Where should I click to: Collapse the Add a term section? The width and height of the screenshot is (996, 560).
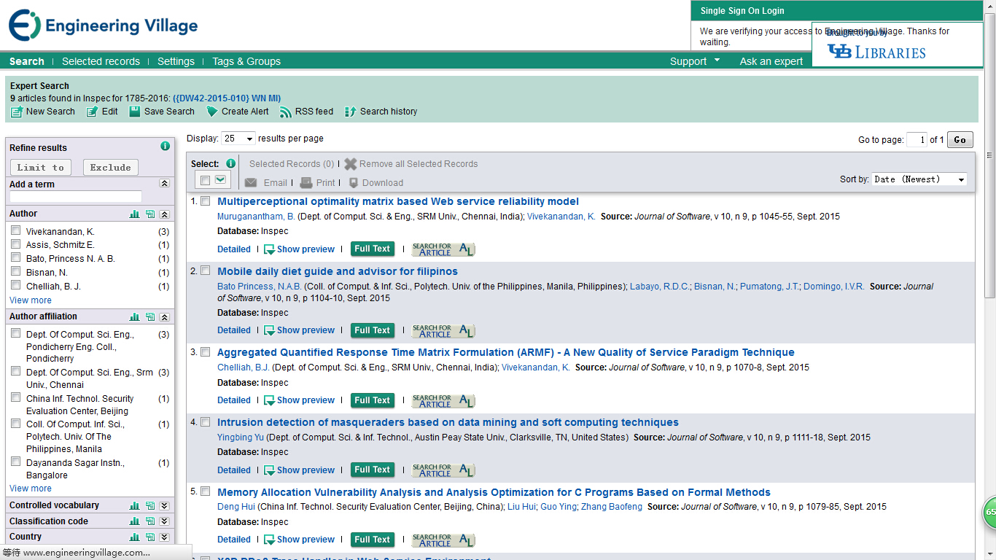click(165, 184)
